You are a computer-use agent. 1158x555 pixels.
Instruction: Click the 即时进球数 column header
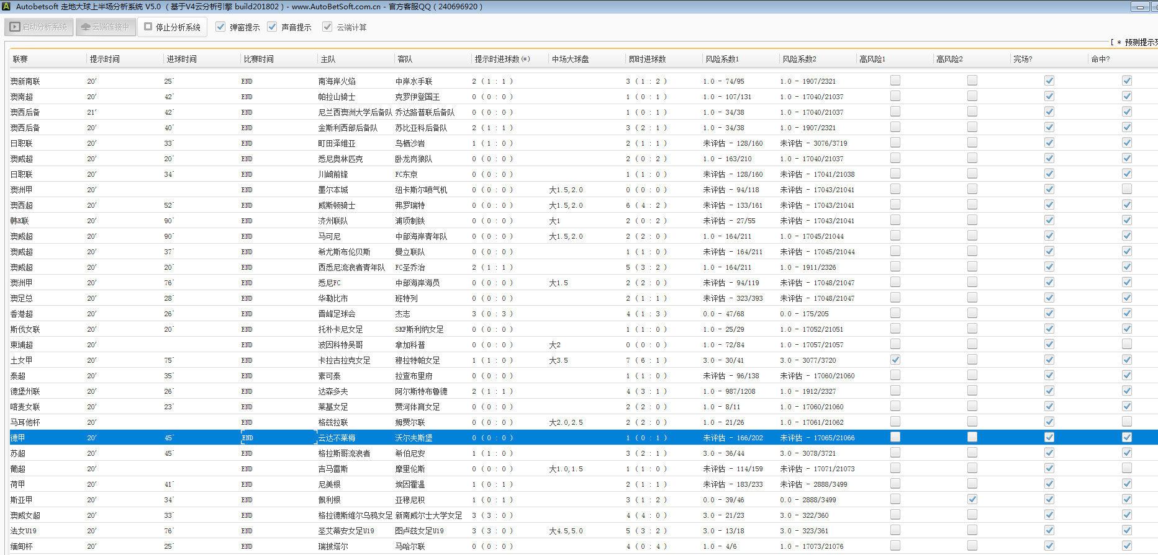coord(647,59)
